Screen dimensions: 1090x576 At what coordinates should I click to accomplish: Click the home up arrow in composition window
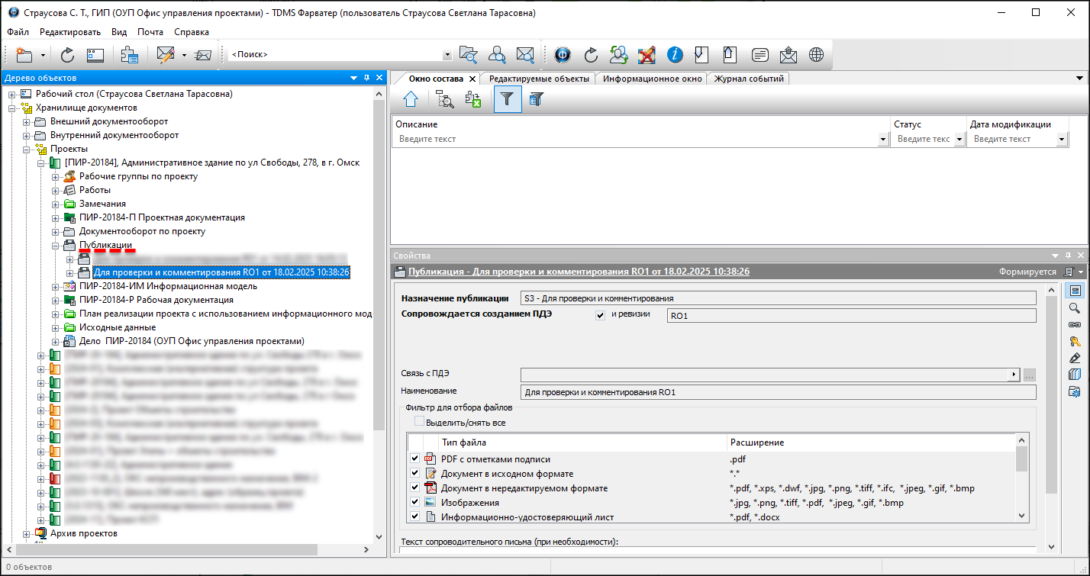[x=411, y=99]
